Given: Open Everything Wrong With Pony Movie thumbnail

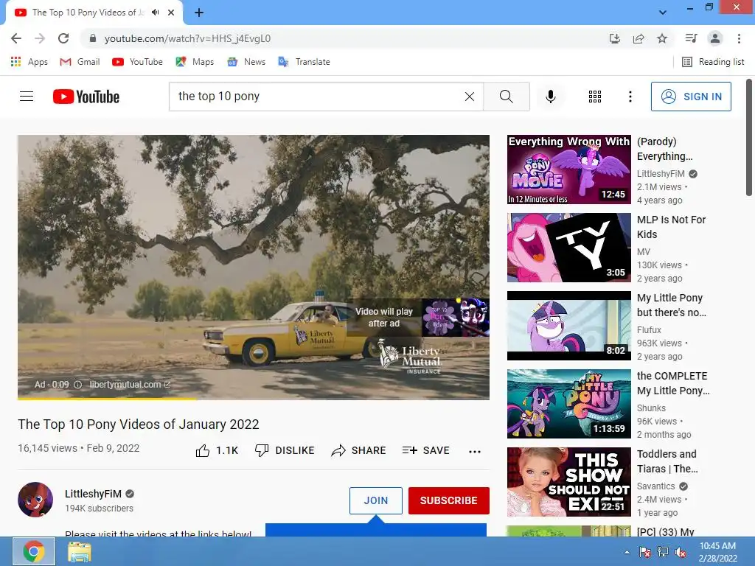Looking at the screenshot, I should tap(568, 170).
